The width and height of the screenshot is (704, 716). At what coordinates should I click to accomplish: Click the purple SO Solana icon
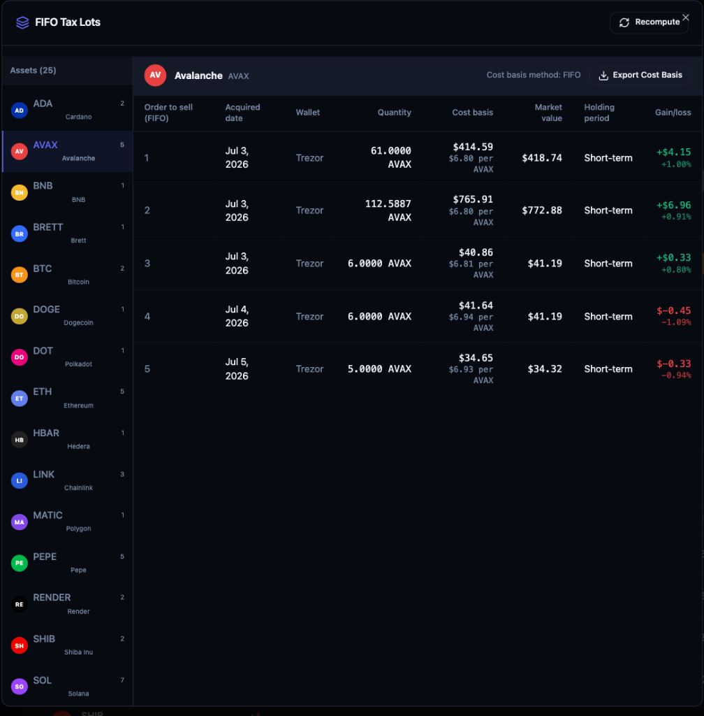pyautogui.click(x=19, y=687)
